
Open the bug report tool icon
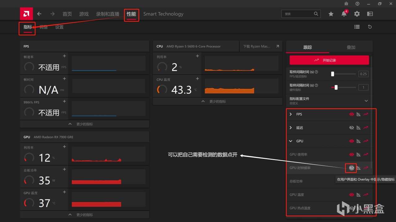point(346,4)
